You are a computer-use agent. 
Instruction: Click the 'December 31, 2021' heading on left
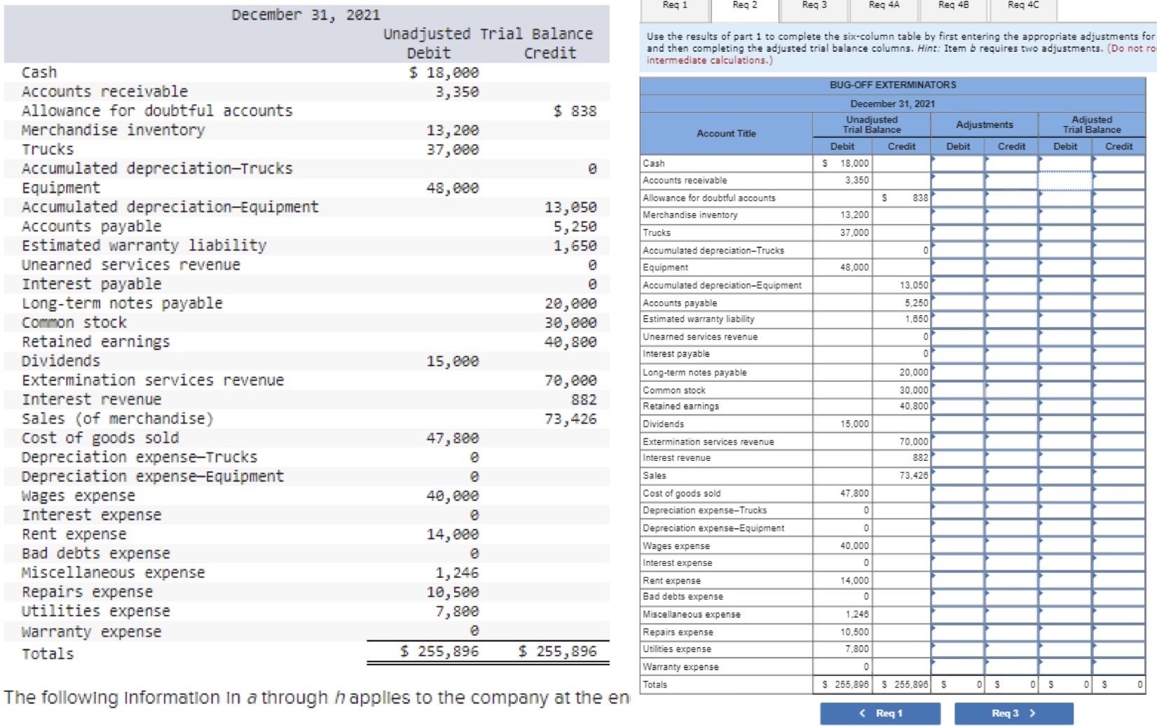click(x=306, y=15)
